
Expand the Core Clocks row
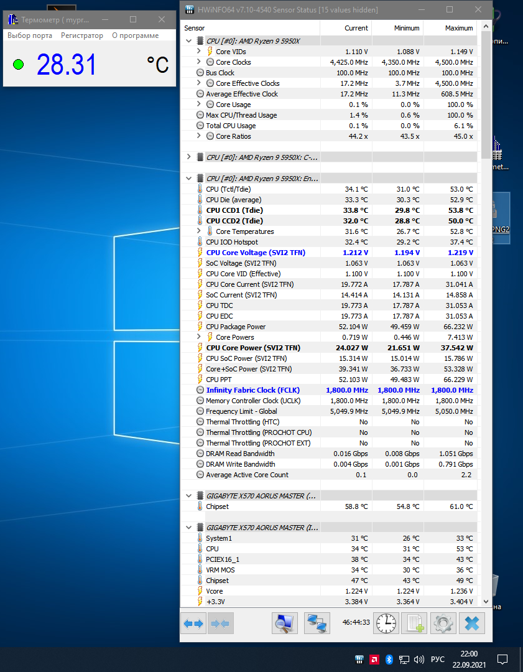pyautogui.click(x=199, y=62)
